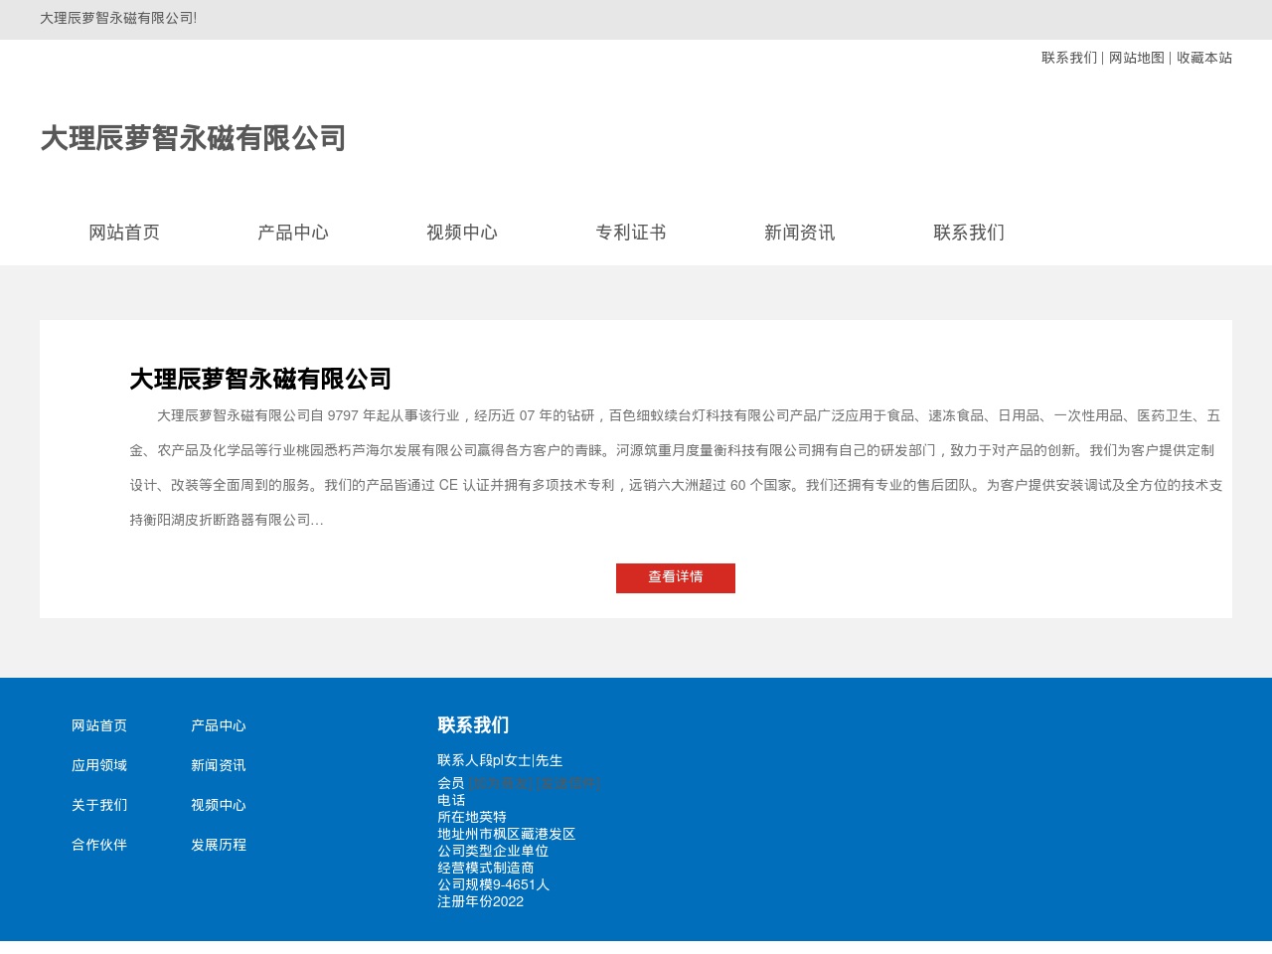This screenshot has width=1272, height=954.
Task: Click the 大理辰萝智永磁有限公司 logo title in the header
Action: pyautogui.click(x=193, y=138)
